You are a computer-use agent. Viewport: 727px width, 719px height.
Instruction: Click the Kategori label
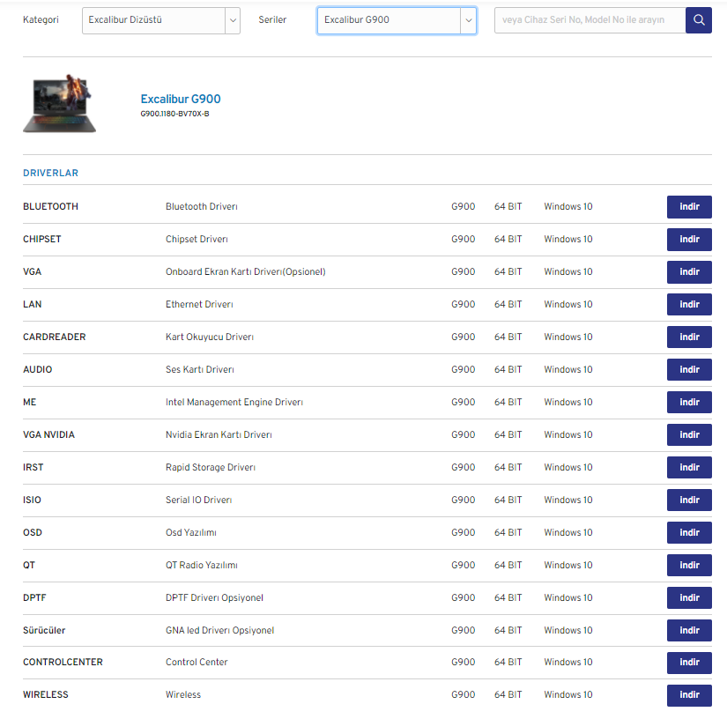41,19
